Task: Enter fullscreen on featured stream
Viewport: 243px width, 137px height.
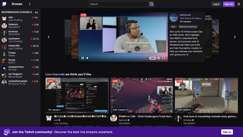Action: tap(164, 58)
